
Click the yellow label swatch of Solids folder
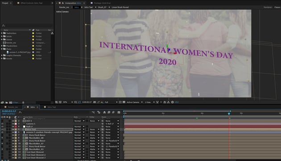tap(33, 36)
